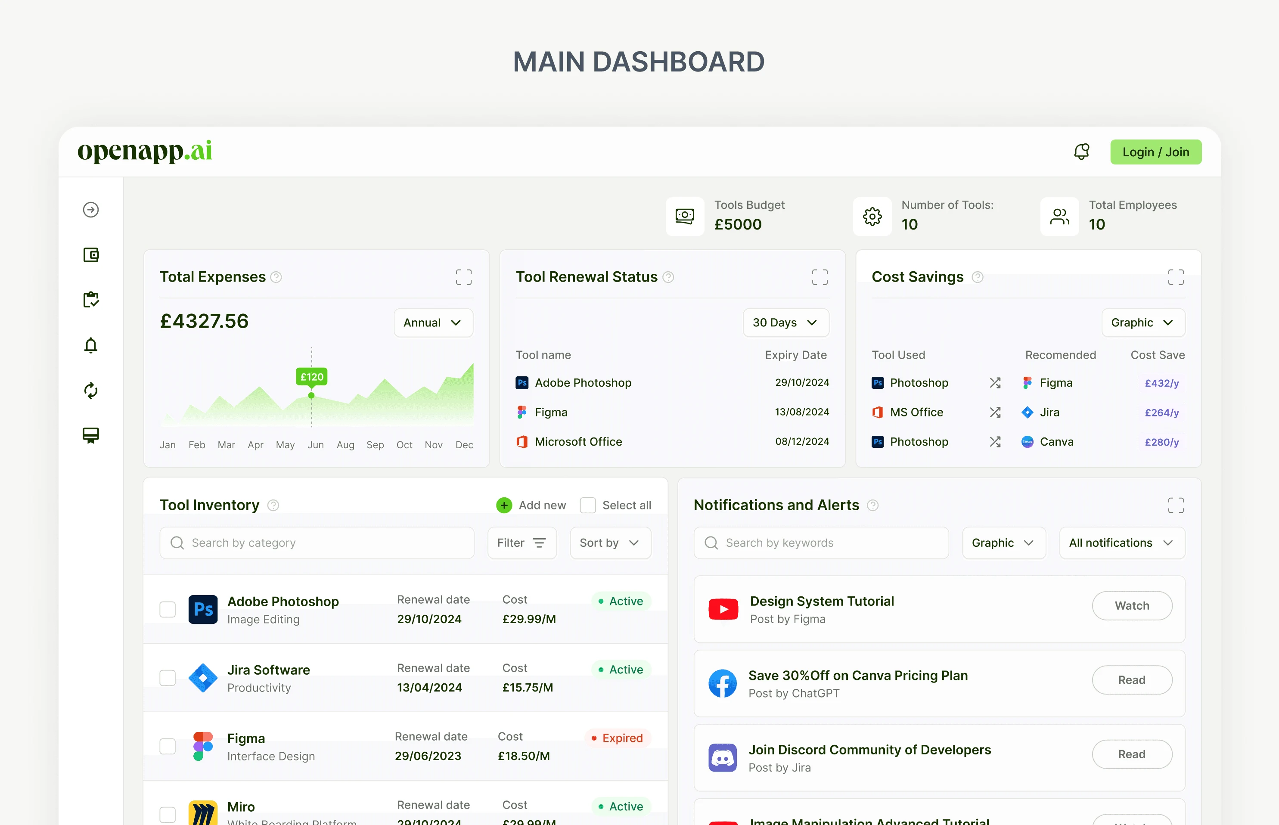The height and width of the screenshot is (825, 1279).
Task: Open the wallet icon in the sidebar
Action: 90,254
